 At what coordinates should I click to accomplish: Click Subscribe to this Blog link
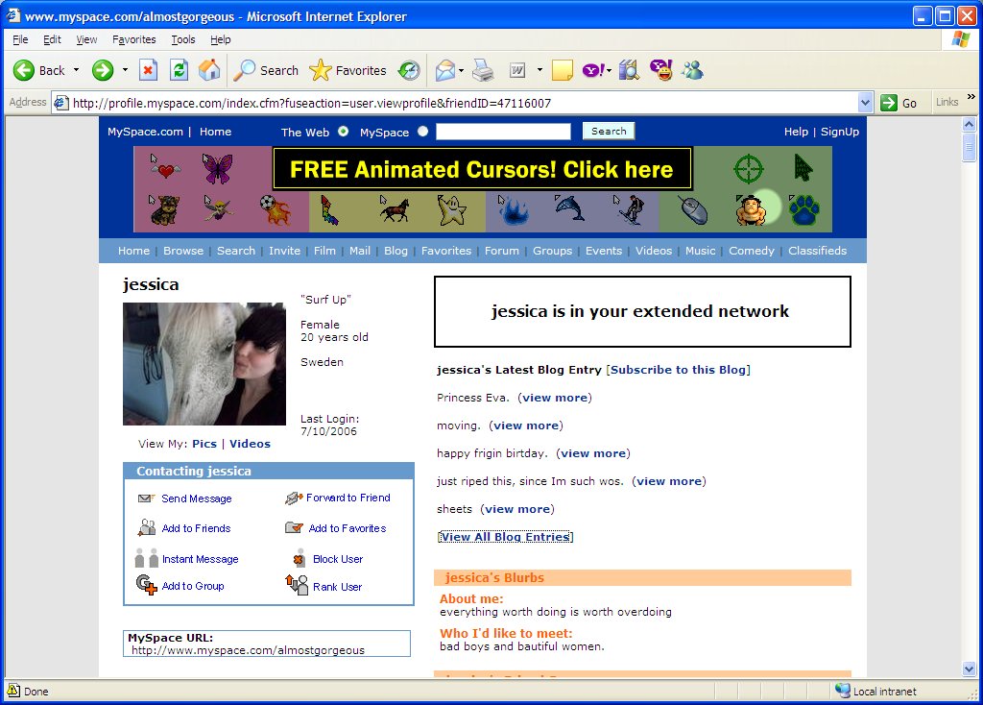point(679,370)
